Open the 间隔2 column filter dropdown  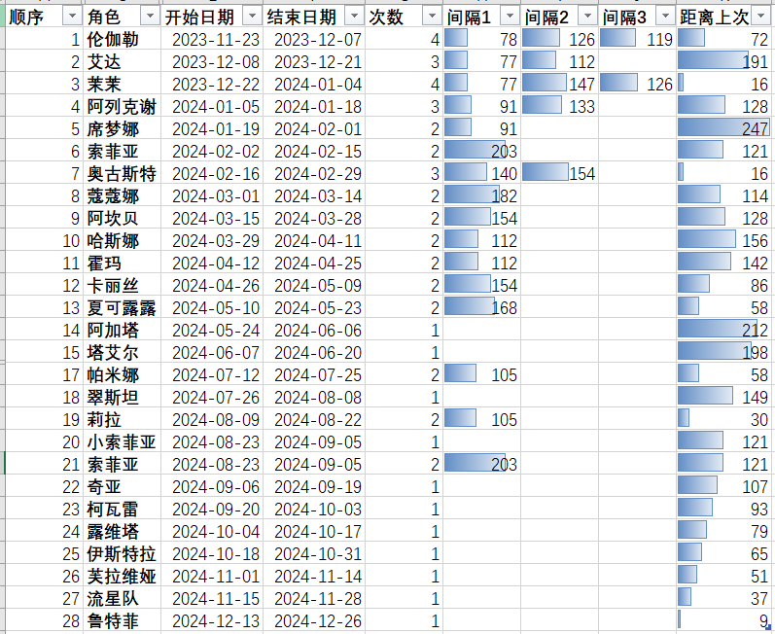[x=587, y=17]
